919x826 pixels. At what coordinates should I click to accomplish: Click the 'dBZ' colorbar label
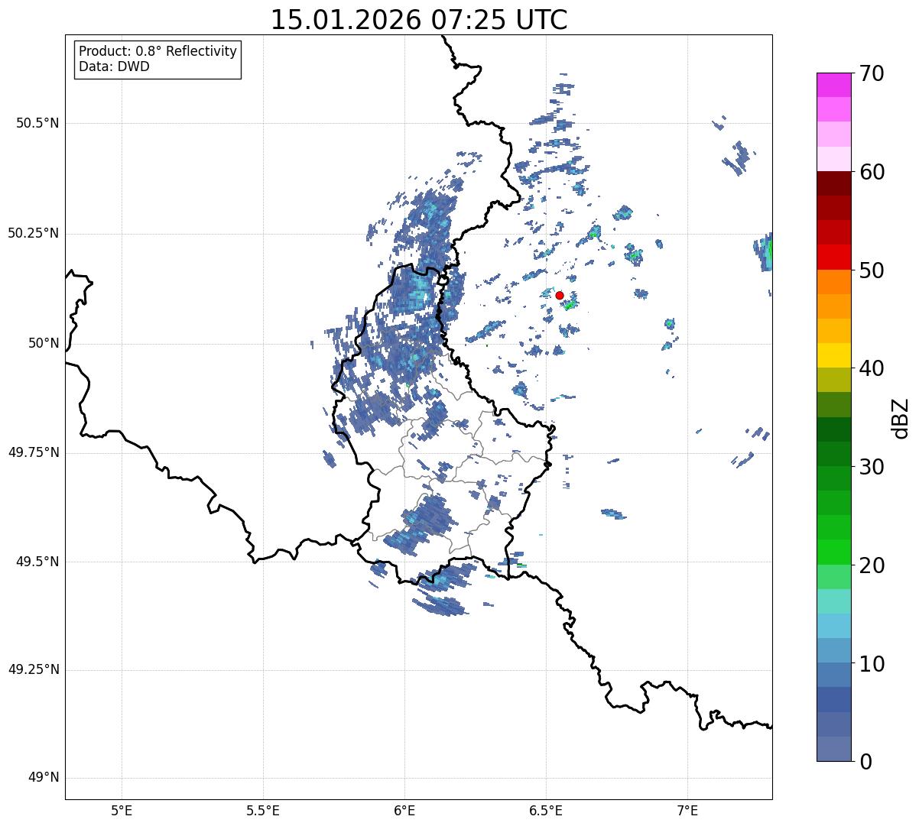pos(901,417)
